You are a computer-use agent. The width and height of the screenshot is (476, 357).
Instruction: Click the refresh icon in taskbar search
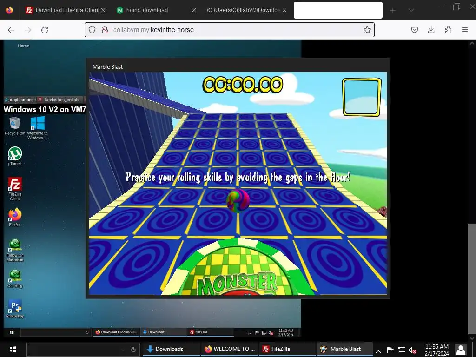pos(133,350)
